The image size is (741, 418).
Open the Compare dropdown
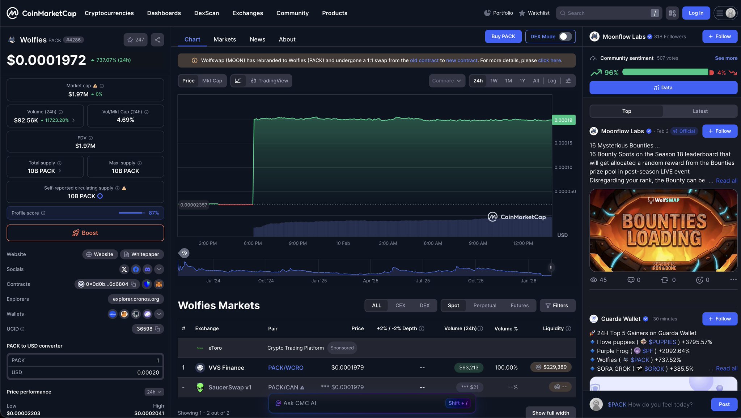(446, 81)
